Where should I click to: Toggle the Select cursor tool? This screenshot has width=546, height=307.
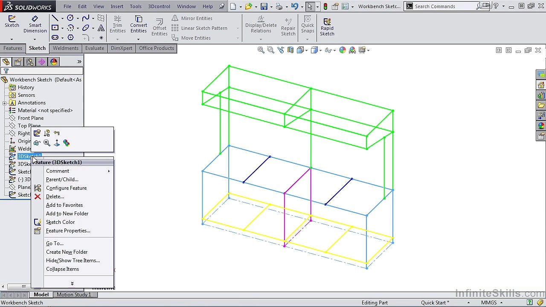click(310, 6)
